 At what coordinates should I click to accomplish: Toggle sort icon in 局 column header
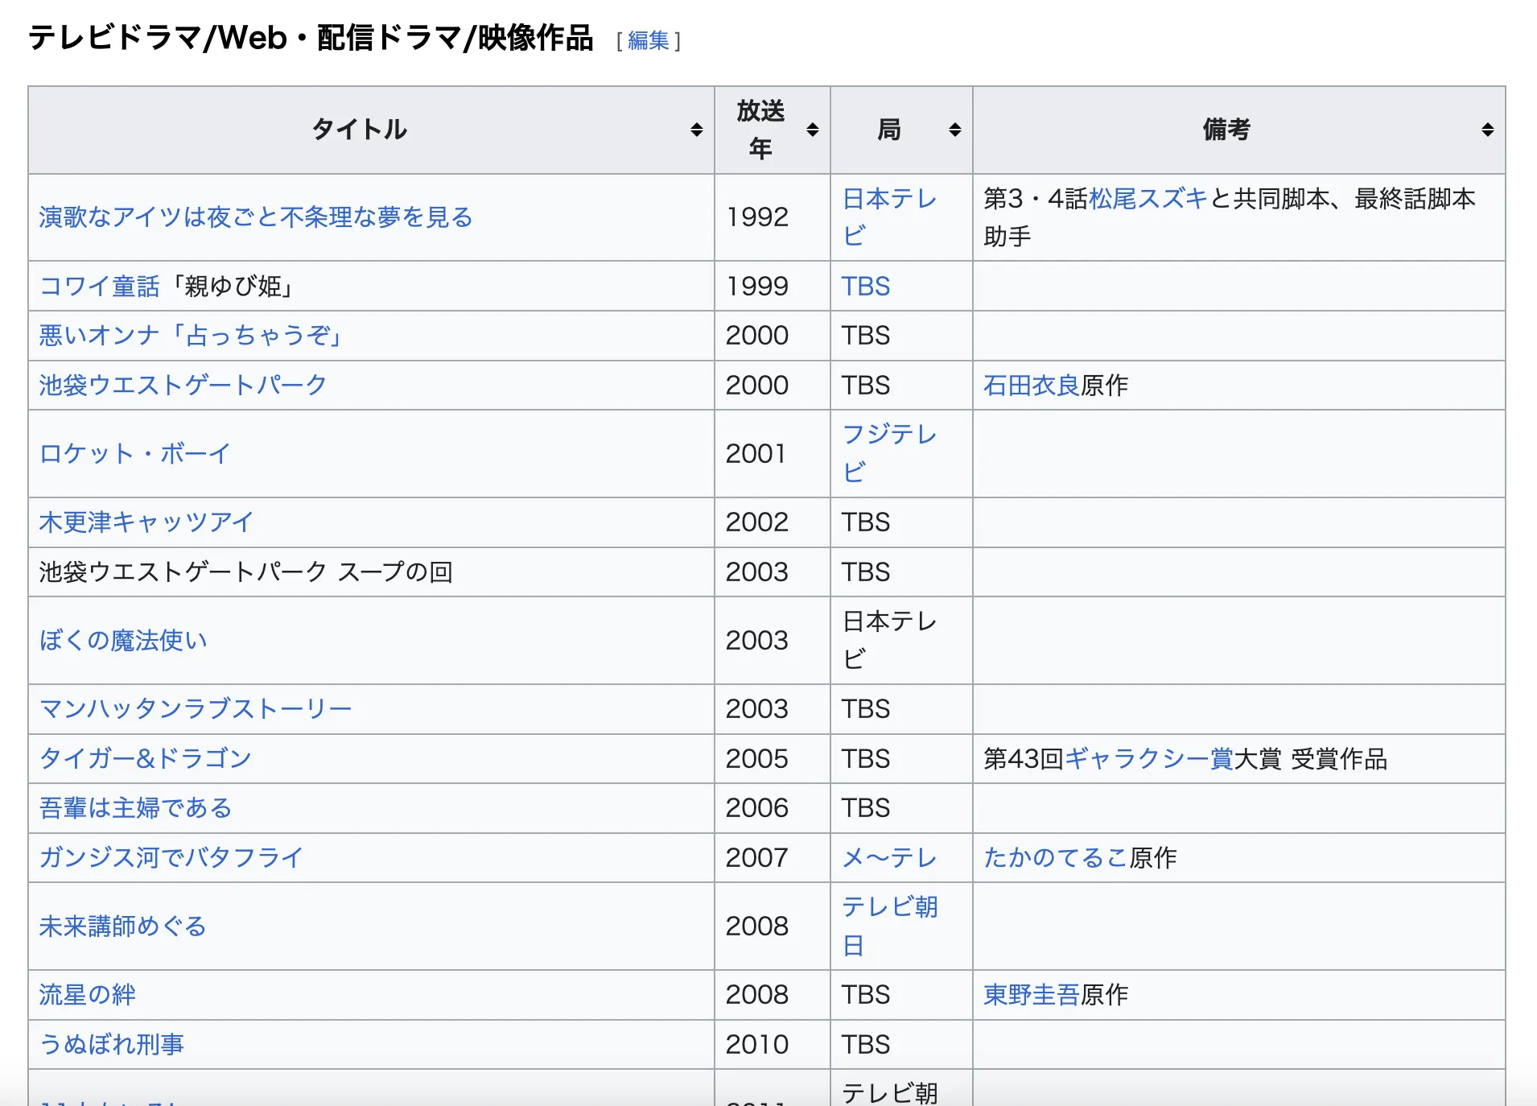pos(954,130)
